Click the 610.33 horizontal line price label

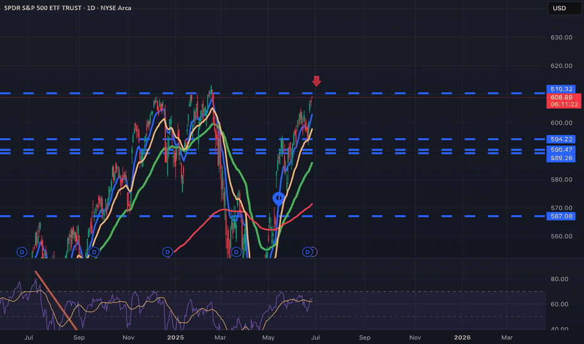pos(561,89)
